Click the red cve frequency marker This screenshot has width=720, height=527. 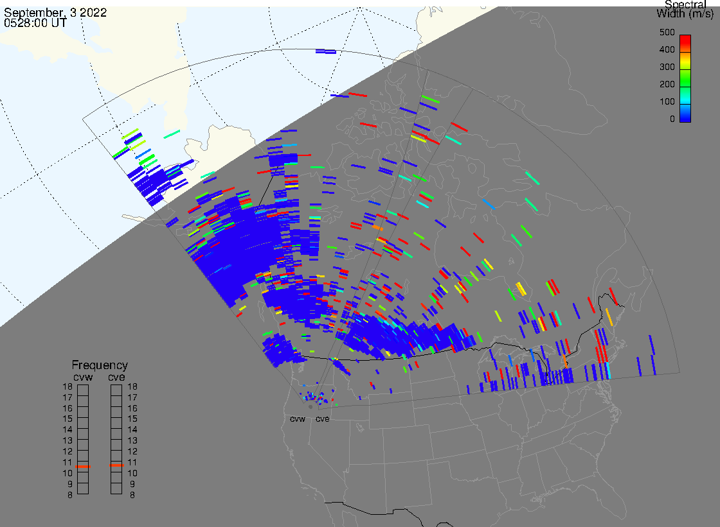116,465
